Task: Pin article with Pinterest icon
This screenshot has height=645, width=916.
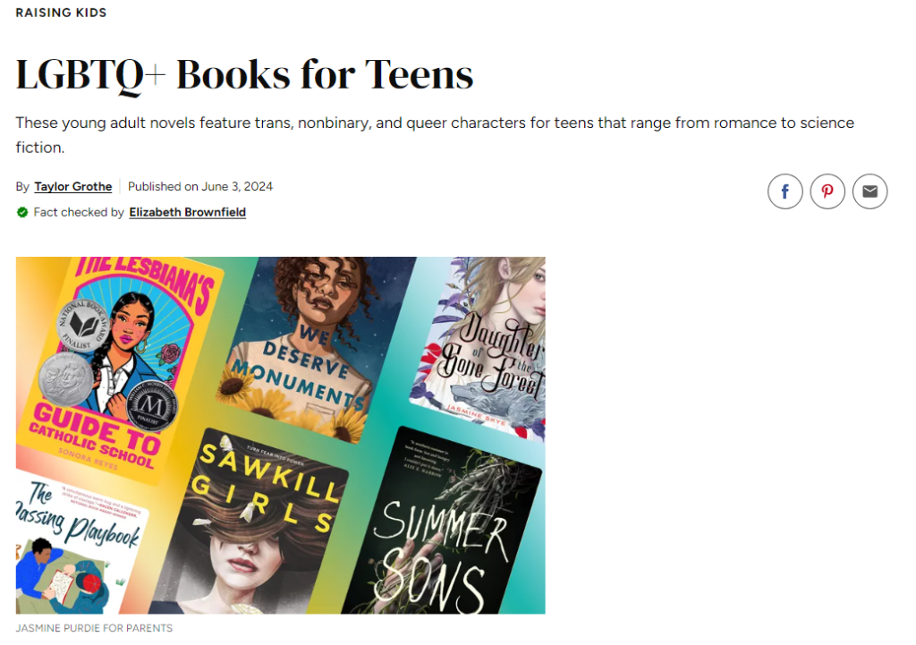Action: [x=827, y=191]
